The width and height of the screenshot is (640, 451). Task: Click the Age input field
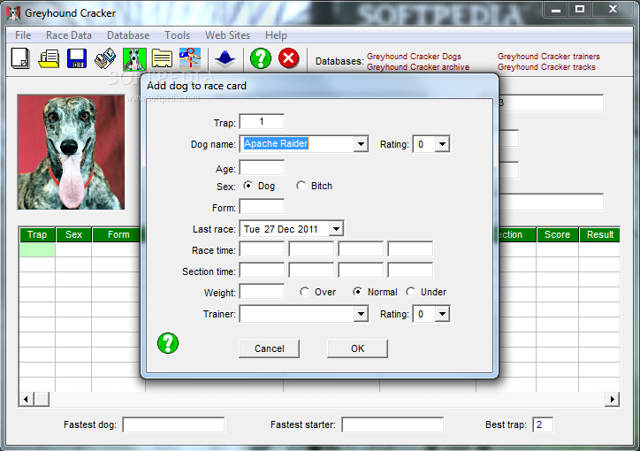pyautogui.click(x=262, y=168)
